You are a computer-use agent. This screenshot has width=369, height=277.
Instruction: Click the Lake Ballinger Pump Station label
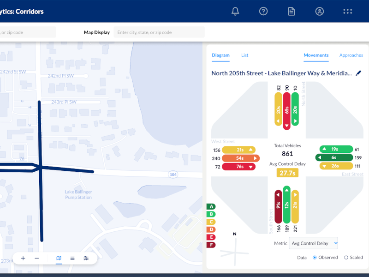pyautogui.click(x=78, y=194)
